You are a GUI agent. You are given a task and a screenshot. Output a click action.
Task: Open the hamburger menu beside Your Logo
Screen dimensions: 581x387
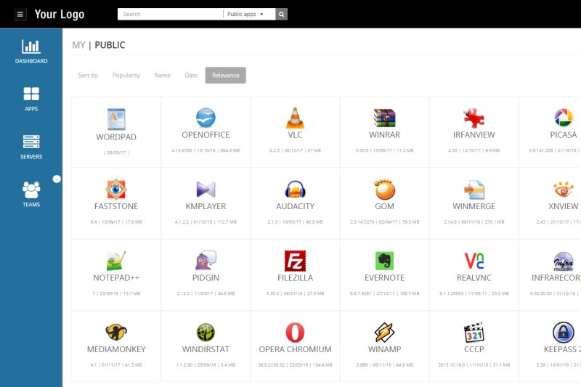pyautogui.click(x=20, y=15)
